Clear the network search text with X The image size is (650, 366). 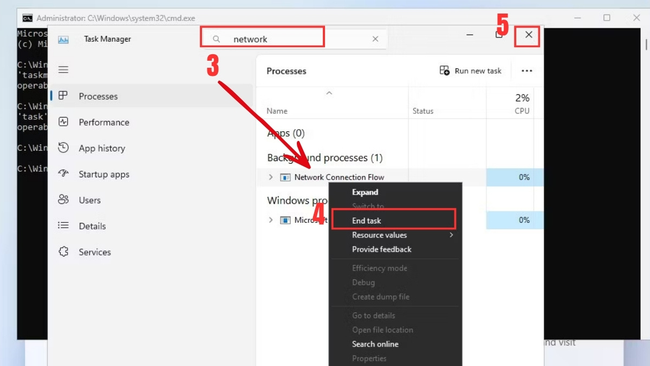(375, 39)
